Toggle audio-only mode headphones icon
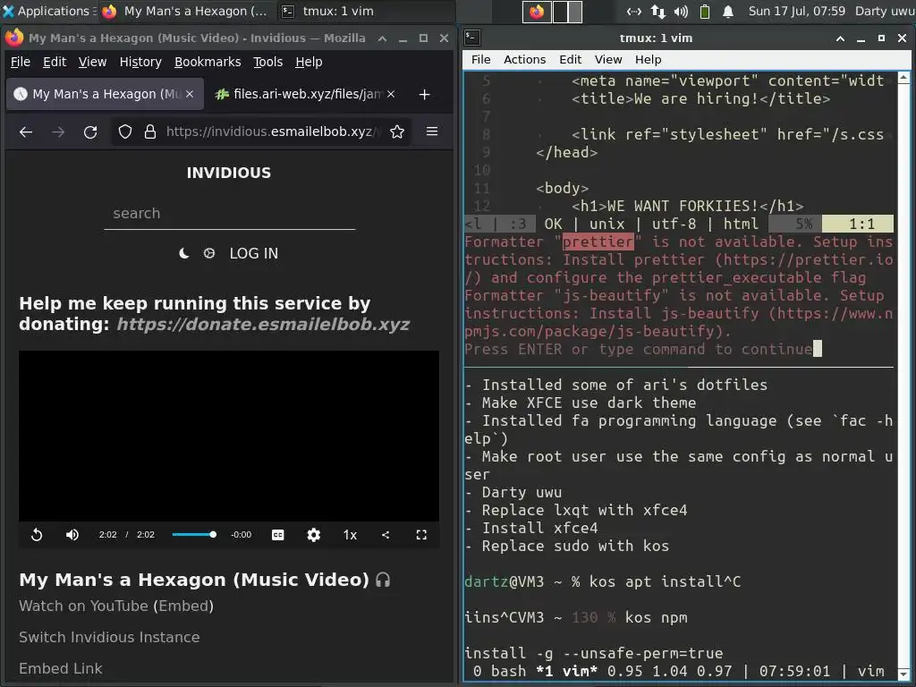Image resolution: width=916 pixels, height=687 pixels. pos(383,580)
